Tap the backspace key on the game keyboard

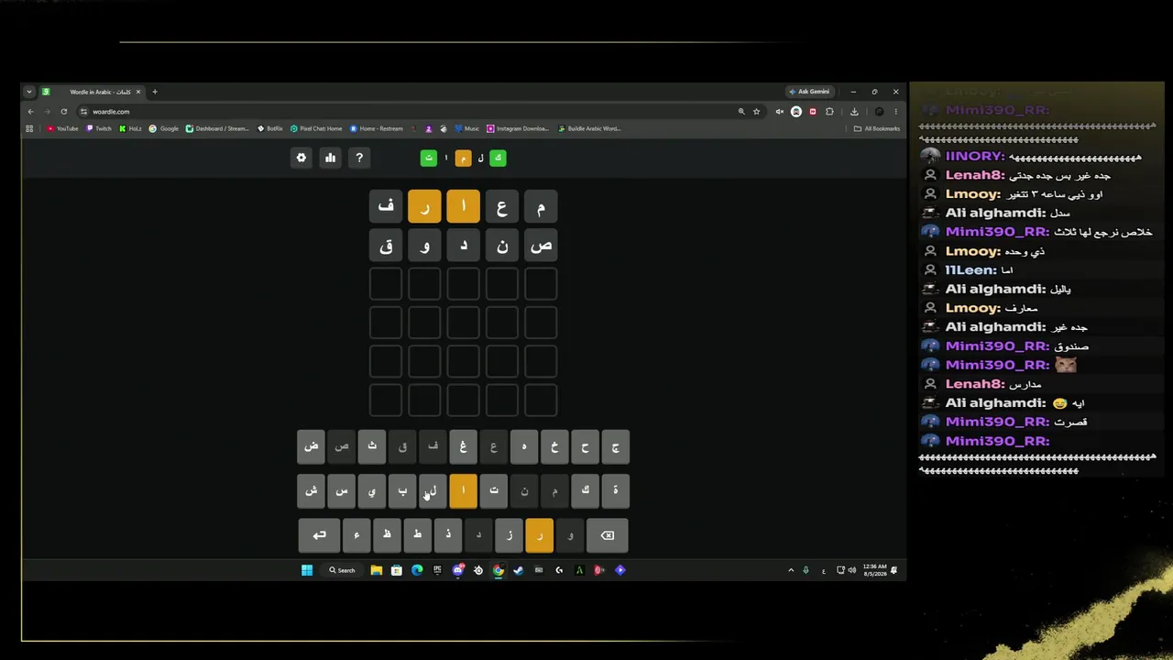[x=607, y=535]
